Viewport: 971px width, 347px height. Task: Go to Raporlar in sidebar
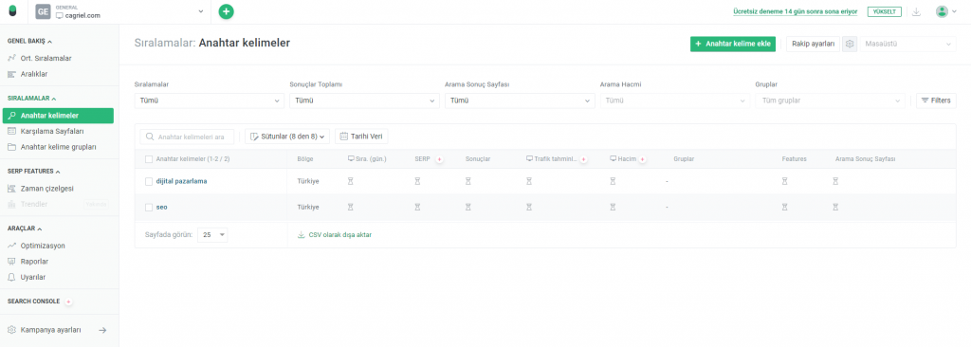[x=35, y=262]
